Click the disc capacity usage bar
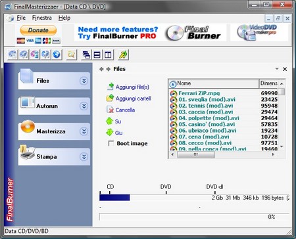 [194, 198]
